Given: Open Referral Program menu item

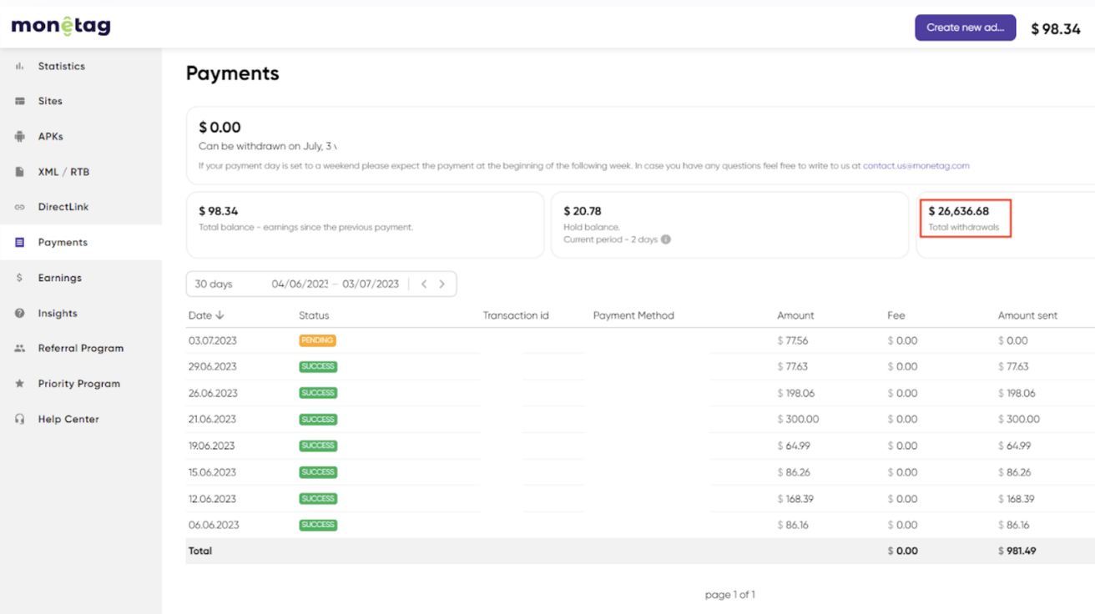Looking at the screenshot, I should pos(80,349).
